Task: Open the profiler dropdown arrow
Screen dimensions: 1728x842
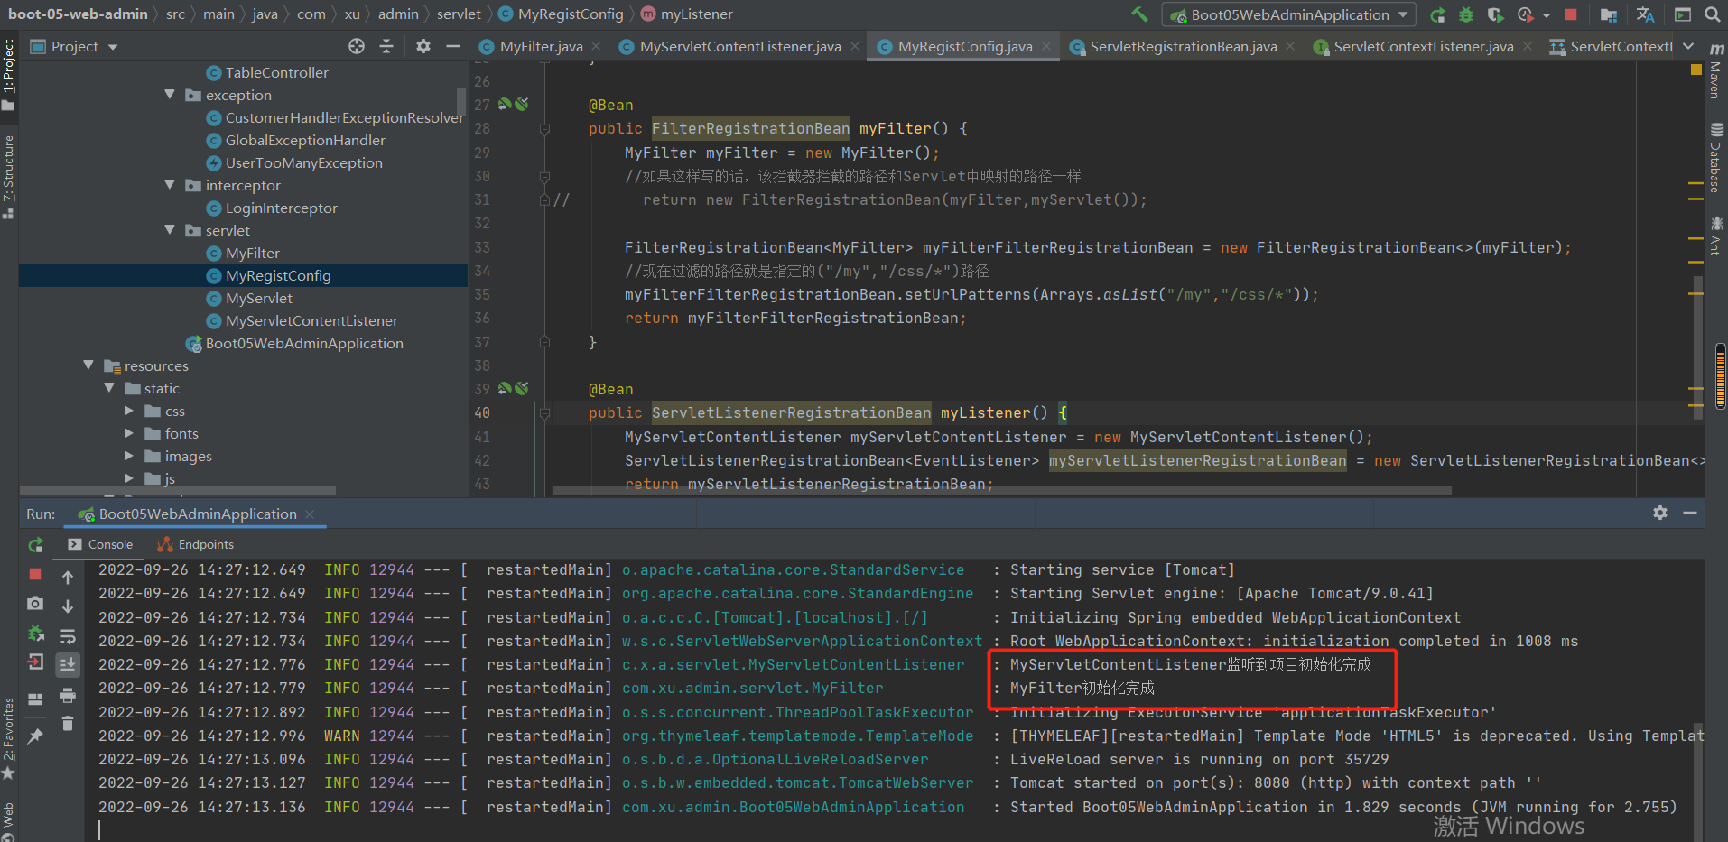Action: 1547,15
